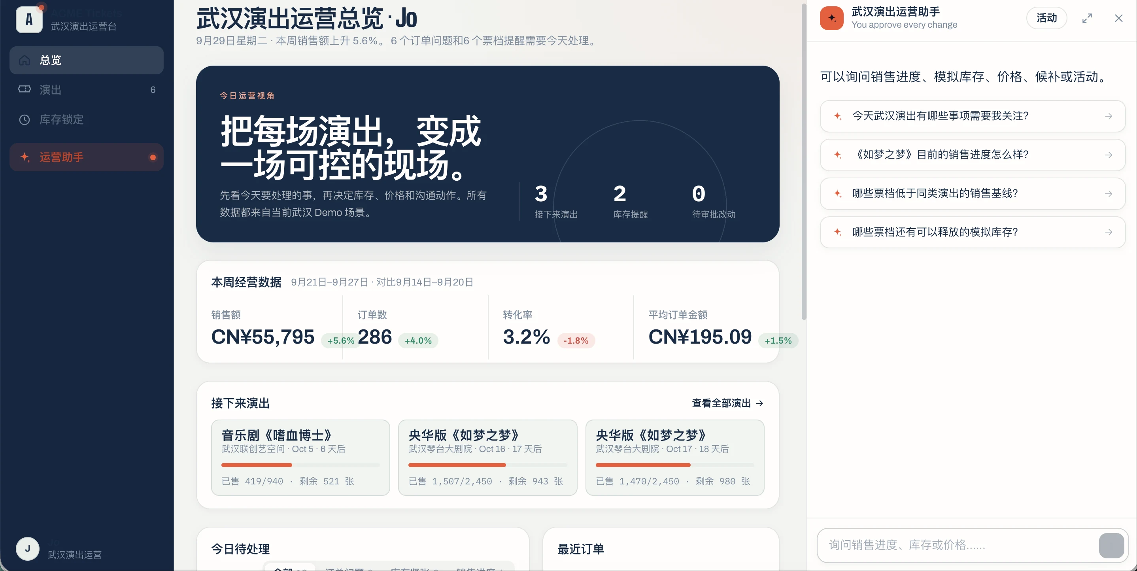Viewport: 1137px width, 571px height.
Task: Ask 哪些票档低于同类演出的销售基线?
Action: [x=973, y=193]
